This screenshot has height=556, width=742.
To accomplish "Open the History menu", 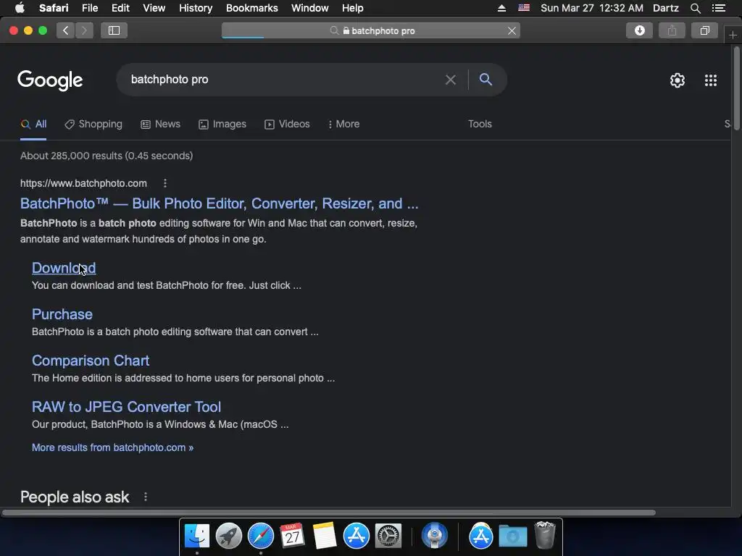I will click(196, 8).
